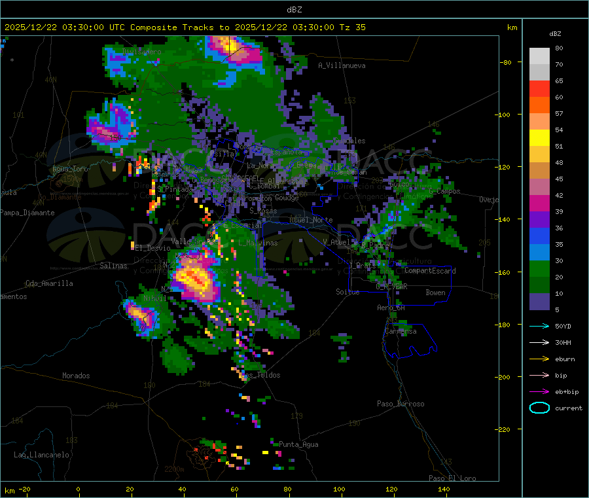Click the 'Paso_Barroso' map label

coord(401,404)
